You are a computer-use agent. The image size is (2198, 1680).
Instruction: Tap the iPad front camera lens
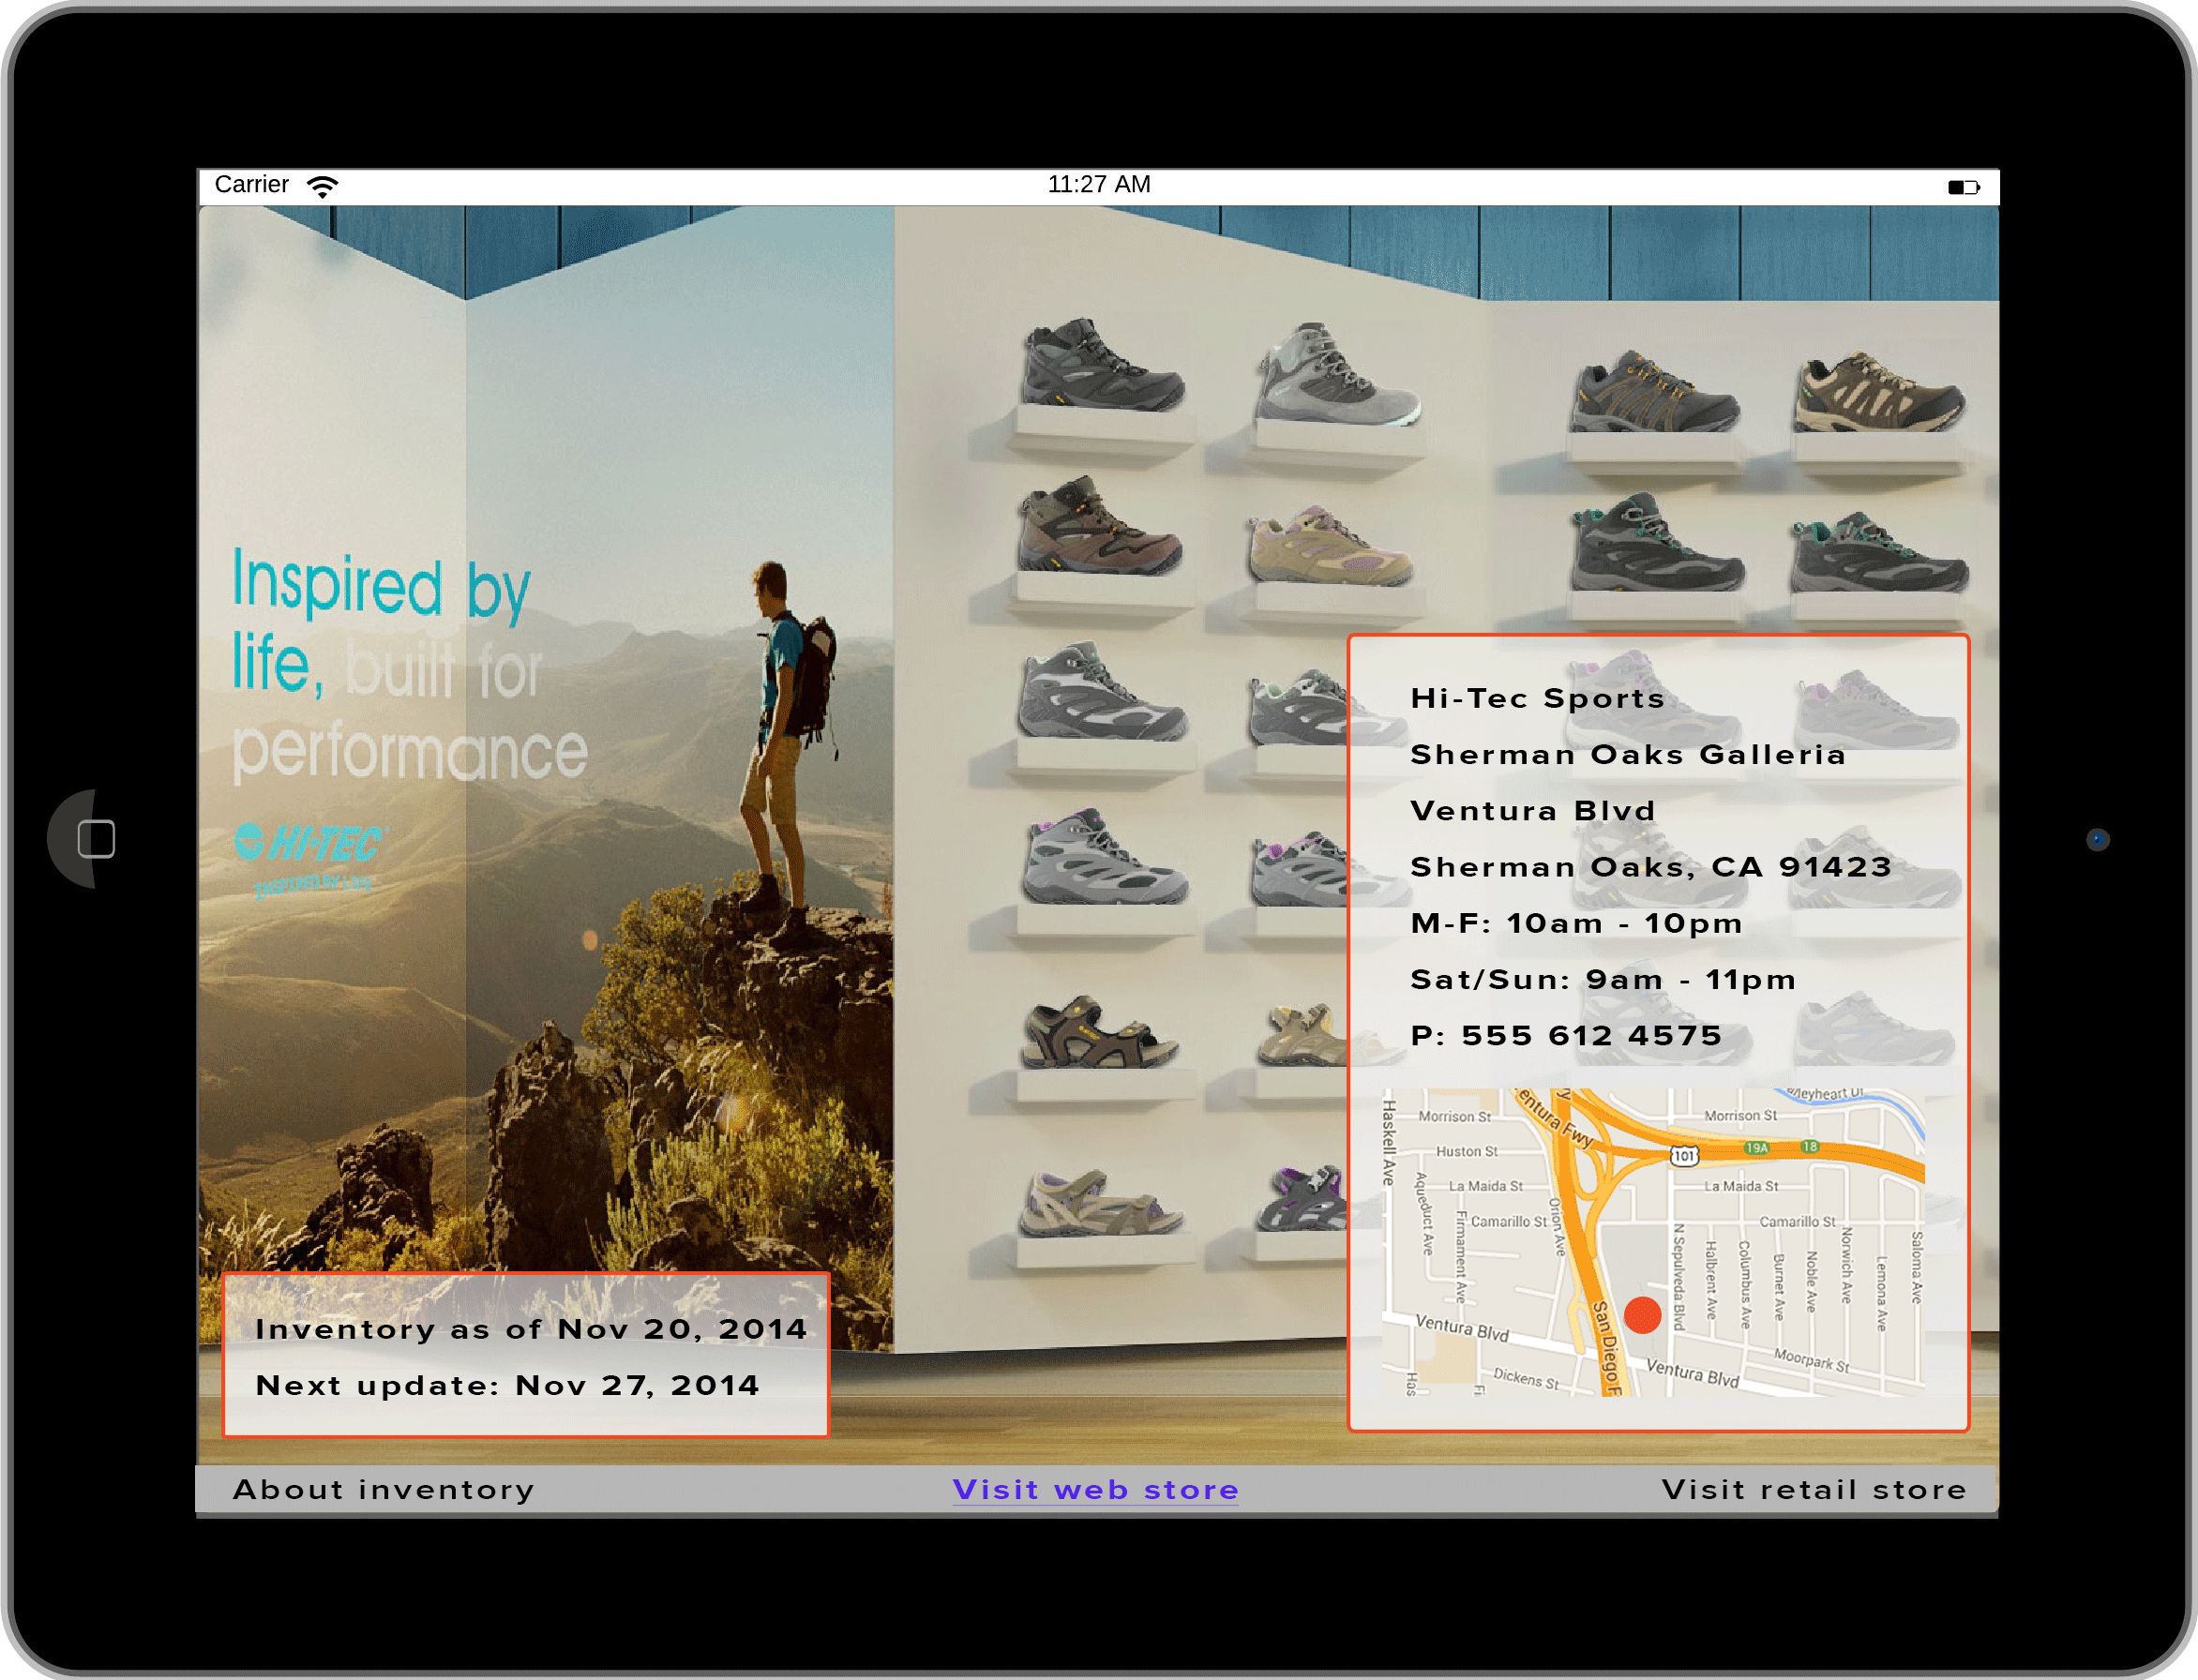tap(2097, 839)
